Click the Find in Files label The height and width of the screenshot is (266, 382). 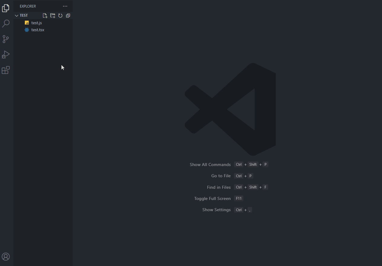pyautogui.click(x=219, y=187)
